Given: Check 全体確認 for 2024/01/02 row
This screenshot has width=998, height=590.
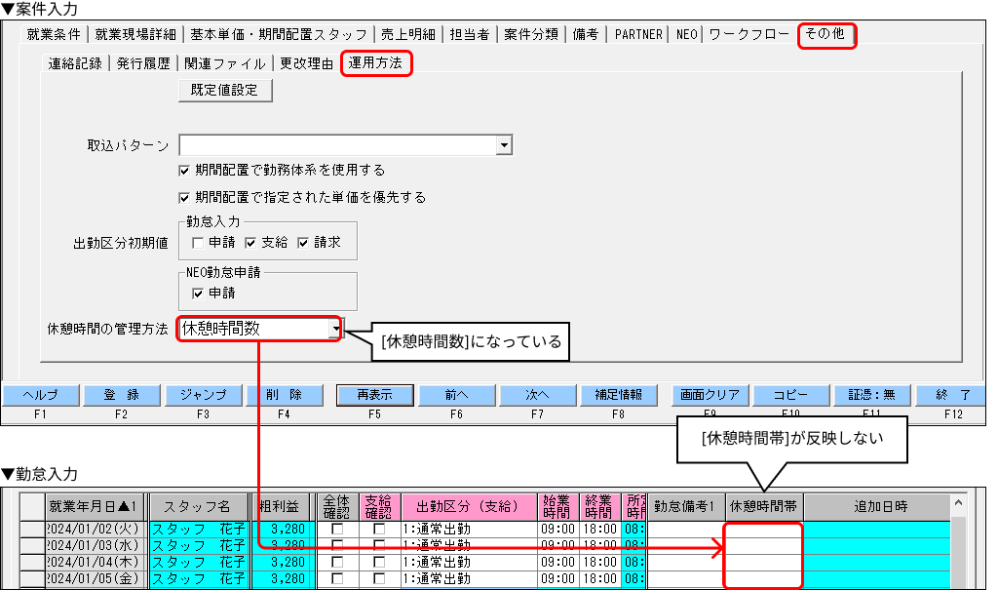Looking at the screenshot, I should [x=337, y=529].
